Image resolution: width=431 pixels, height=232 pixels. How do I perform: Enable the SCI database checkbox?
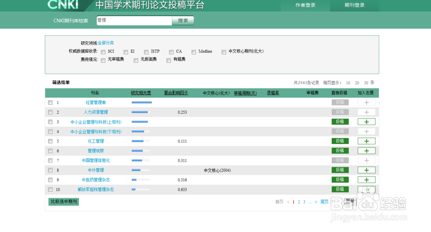click(103, 52)
